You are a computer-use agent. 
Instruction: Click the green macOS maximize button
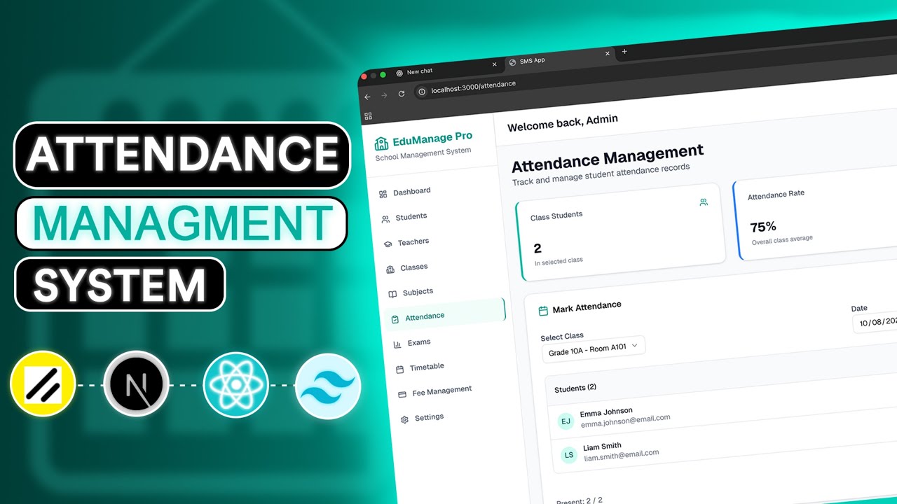(383, 74)
